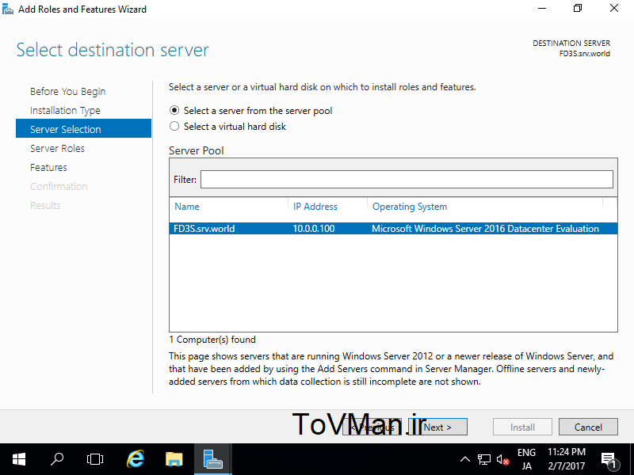Screen dimensions: 634x475
Task: Open Task View on the taskbar
Action: [95, 459]
